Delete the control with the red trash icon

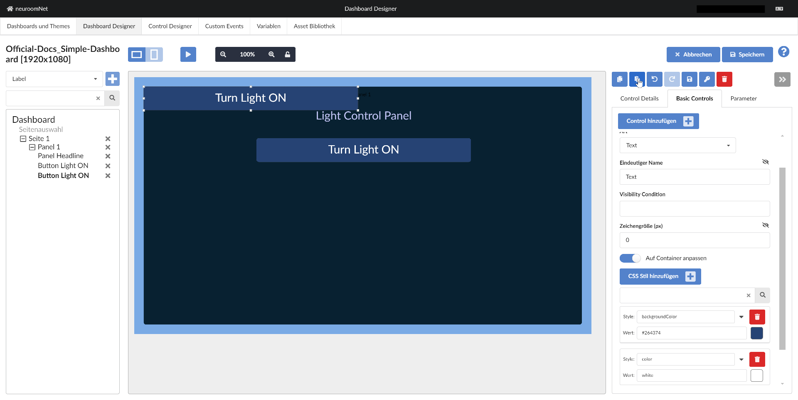tap(724, 79)
